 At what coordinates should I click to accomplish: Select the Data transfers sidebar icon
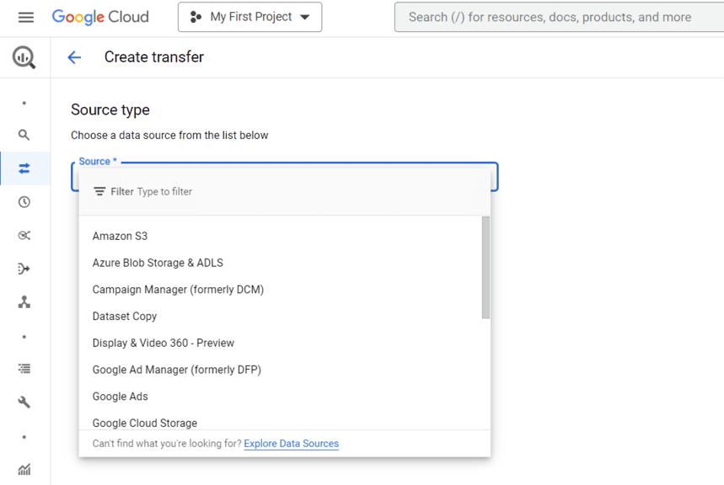pos(24,168)
